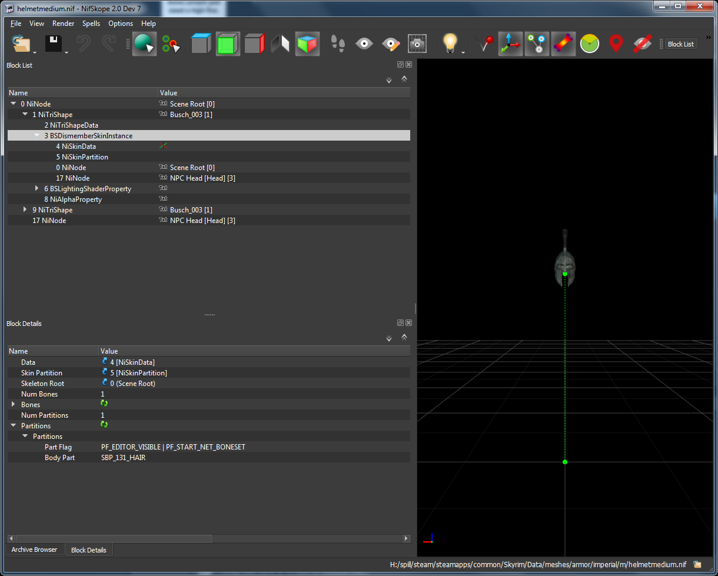718x576 pixels.
Task: Select the 5 NiSkinPartition row
Action: coord(209,157)
